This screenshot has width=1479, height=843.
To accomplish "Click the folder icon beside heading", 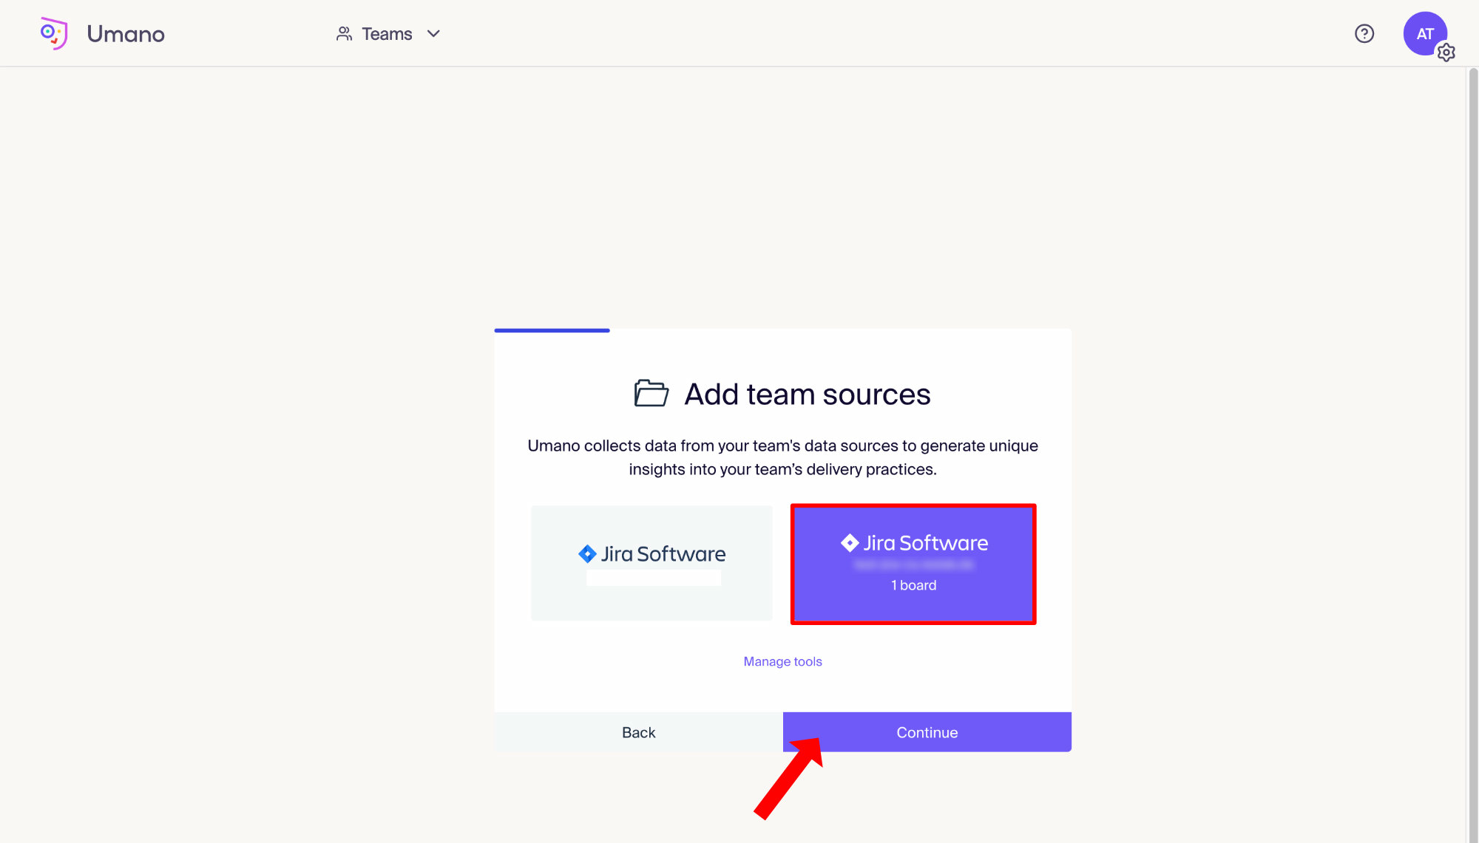I will coord(651,394).
